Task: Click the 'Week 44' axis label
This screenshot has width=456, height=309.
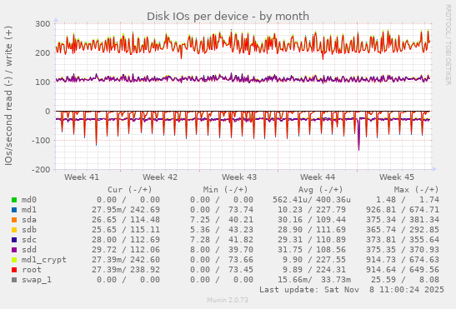Action: (x=318, y=177)
